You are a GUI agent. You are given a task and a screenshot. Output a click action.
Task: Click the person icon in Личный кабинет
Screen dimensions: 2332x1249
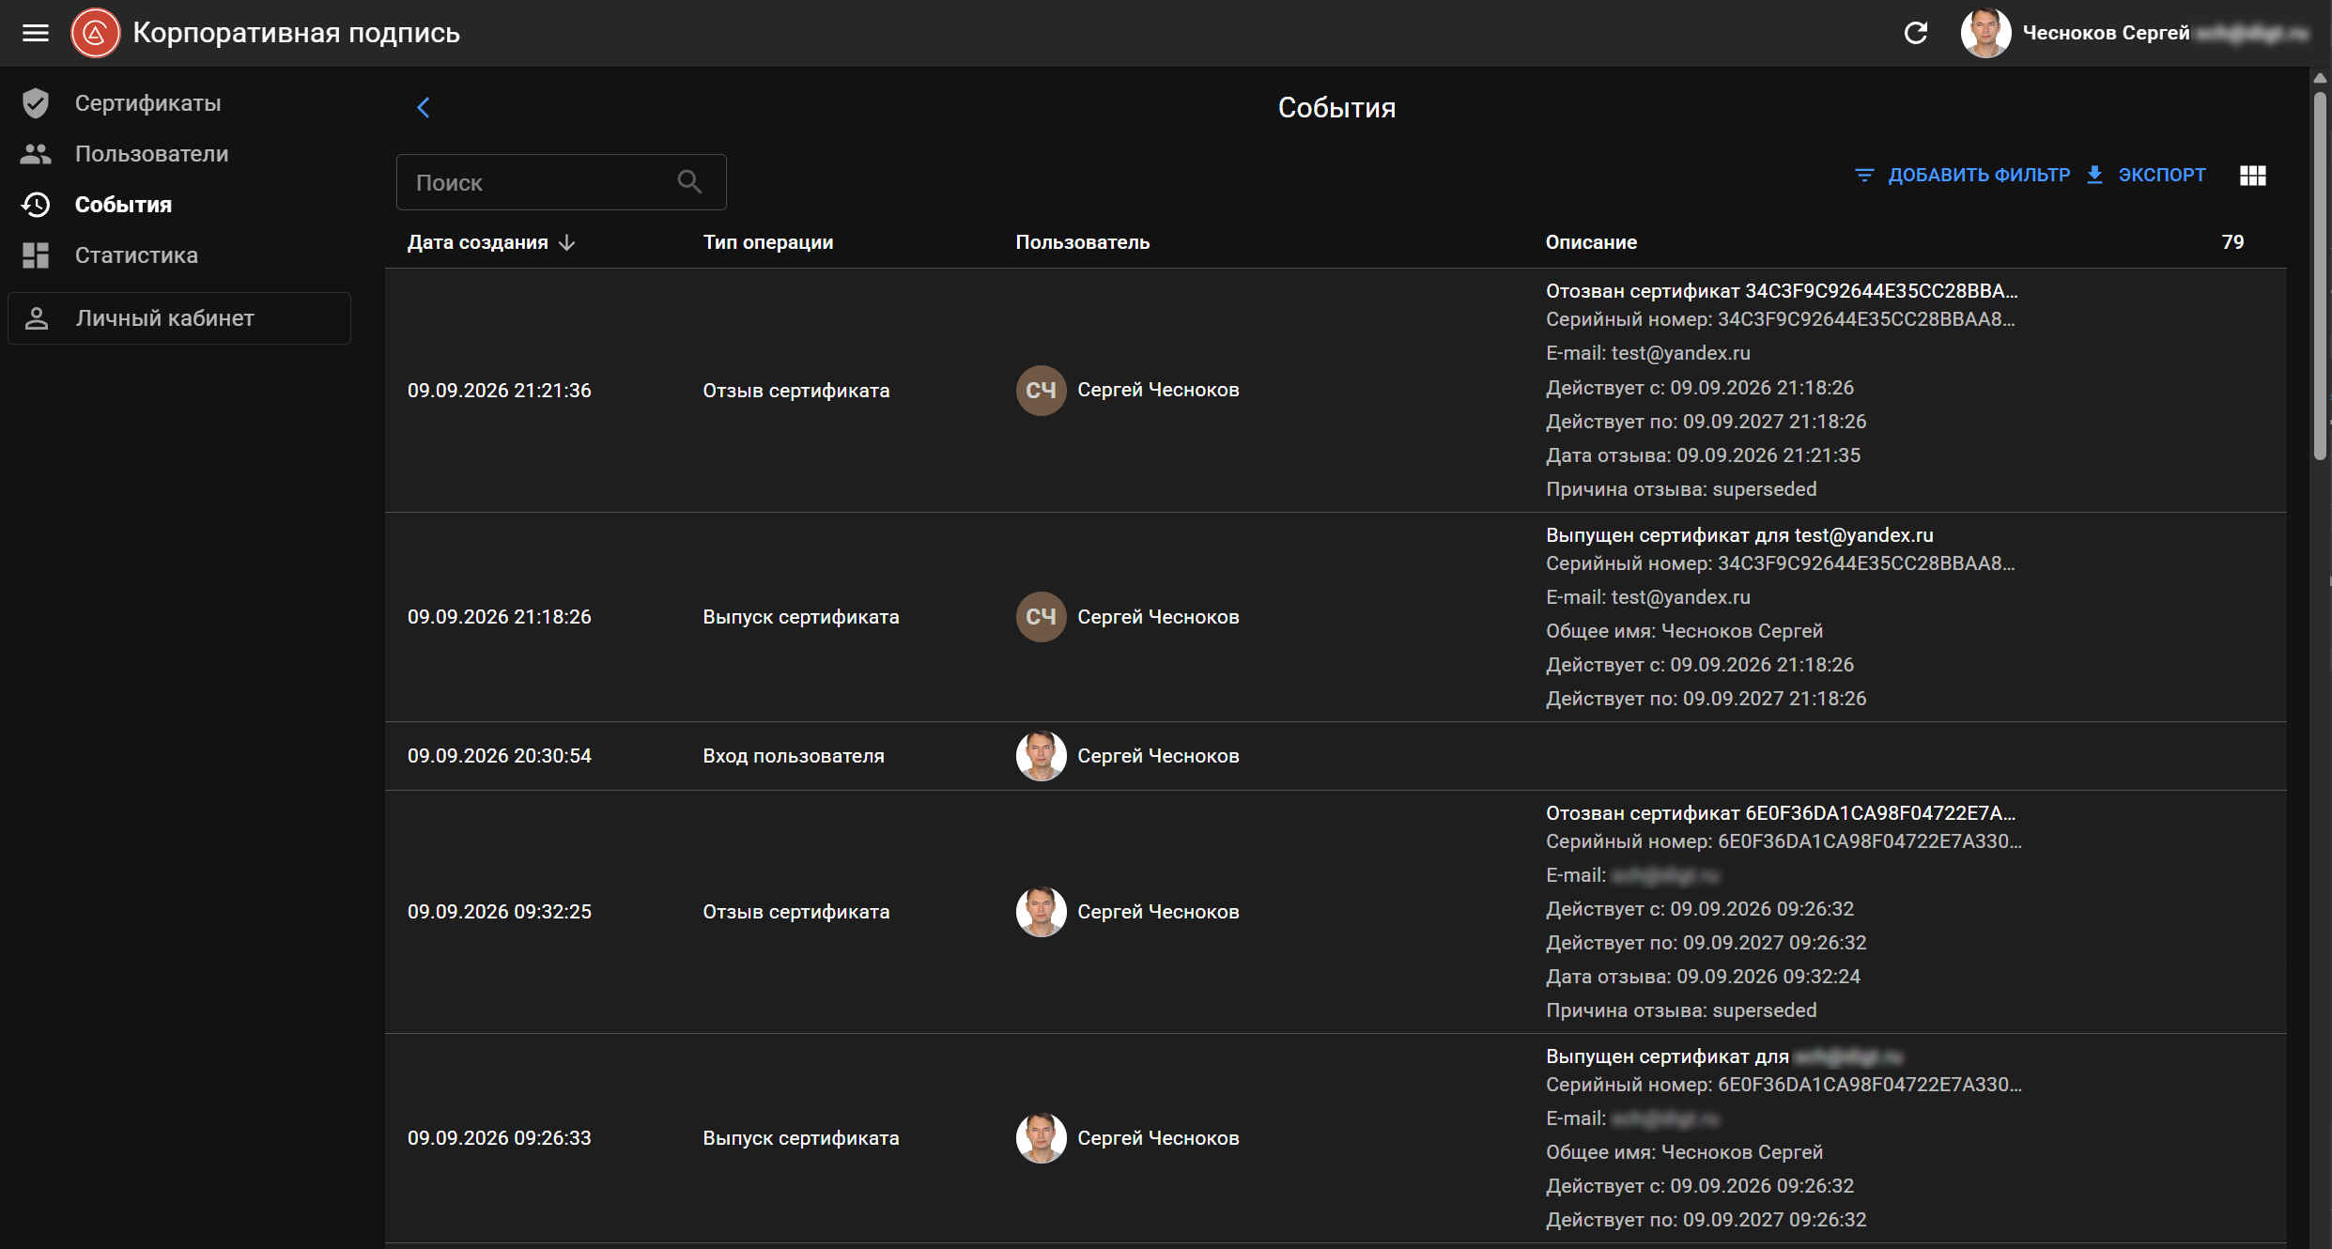(37, 318)
